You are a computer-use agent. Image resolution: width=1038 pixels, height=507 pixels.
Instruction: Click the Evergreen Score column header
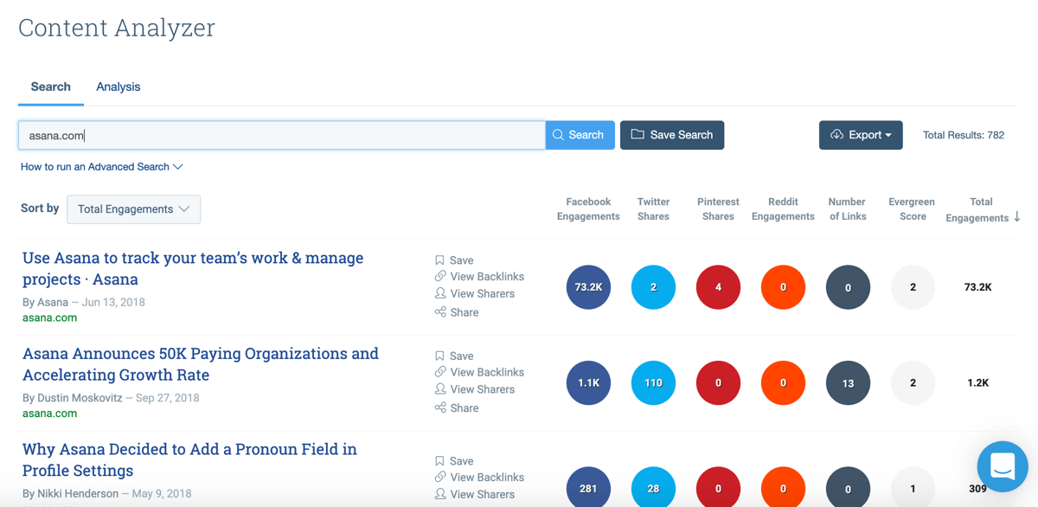(913, 209)
